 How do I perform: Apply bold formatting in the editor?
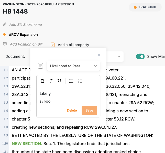click(43, 81)
